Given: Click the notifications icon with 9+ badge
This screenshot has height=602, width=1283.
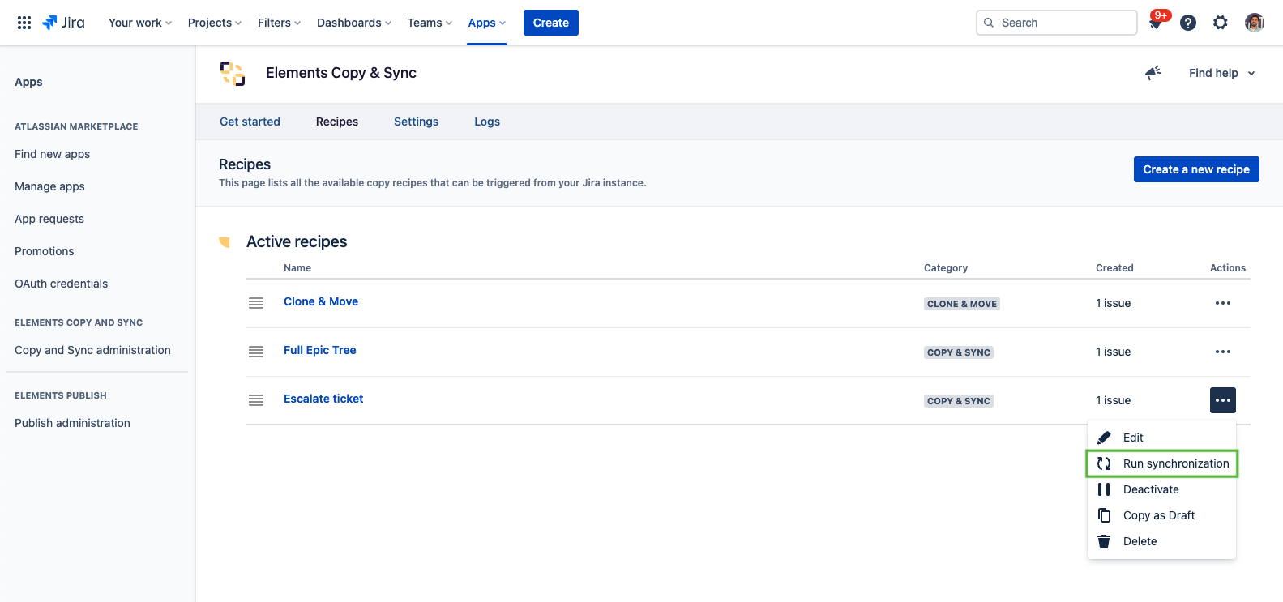Looking at the screenshot, I should tap(1156, 23).
